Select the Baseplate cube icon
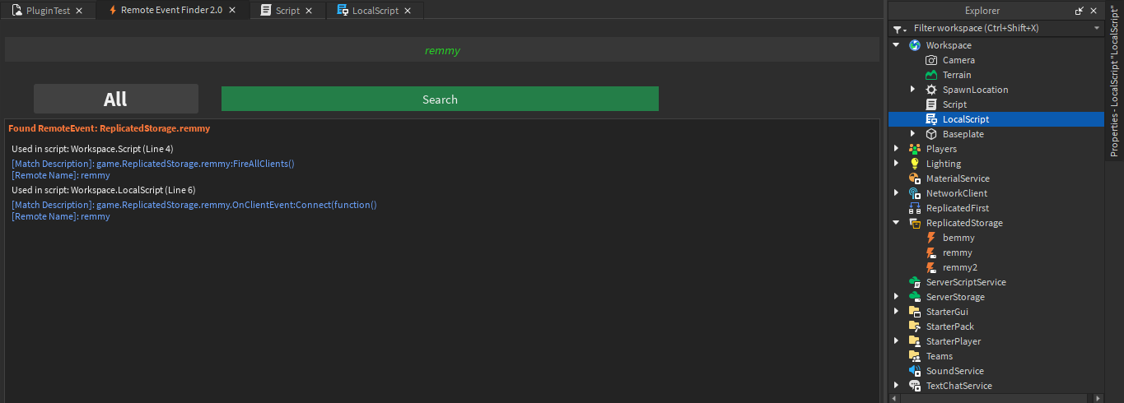Screen dimensions: 1124x403 click(931, 134)
